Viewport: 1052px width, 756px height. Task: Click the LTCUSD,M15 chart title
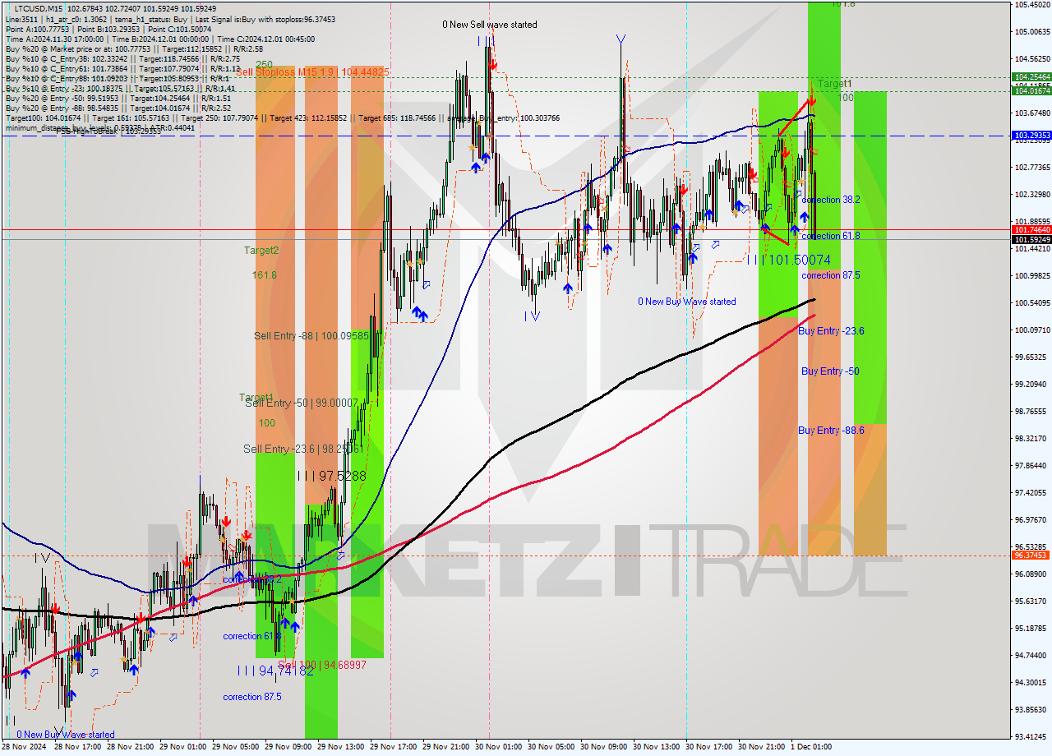point(39,8)
